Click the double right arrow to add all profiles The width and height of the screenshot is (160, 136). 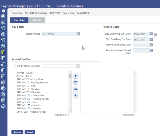[x=76, y=82]
